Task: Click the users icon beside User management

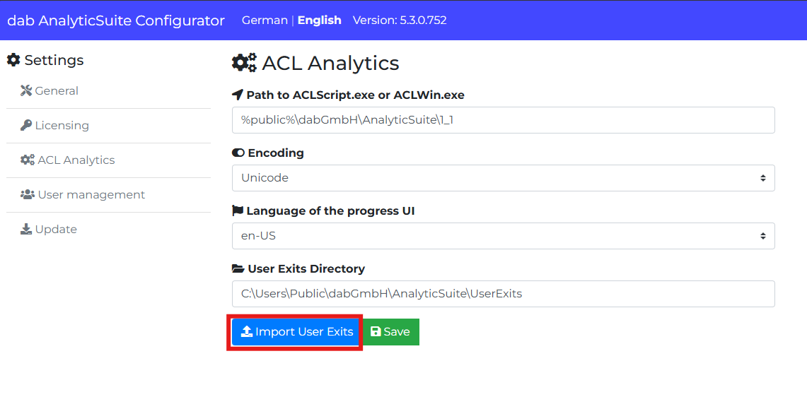Action: 28,194
